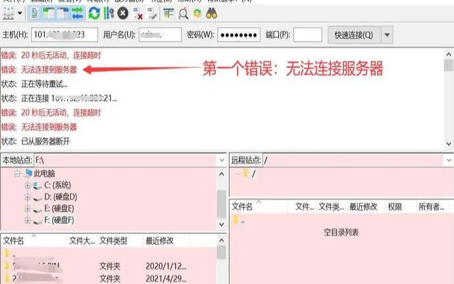Click the 主机(H) host input field
The image size is (454, 284).
64,35
